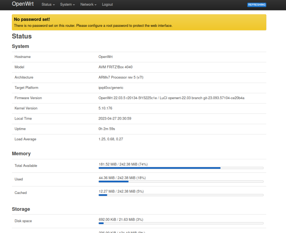Click the Logout link
Screen dimensions: 286x233
point(107,5)
